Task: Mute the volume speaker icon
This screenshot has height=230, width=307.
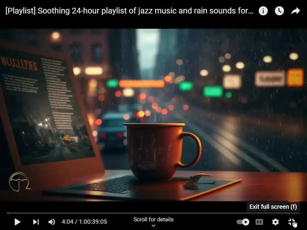Action: (x=52, y=222)
